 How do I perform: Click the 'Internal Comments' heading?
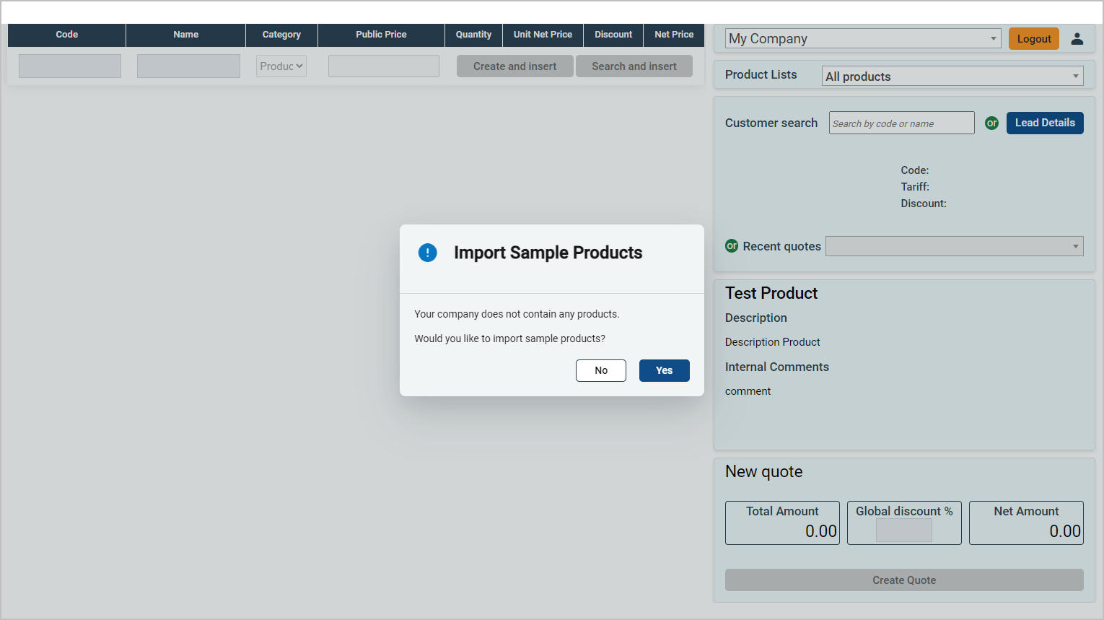click(777, 367)
